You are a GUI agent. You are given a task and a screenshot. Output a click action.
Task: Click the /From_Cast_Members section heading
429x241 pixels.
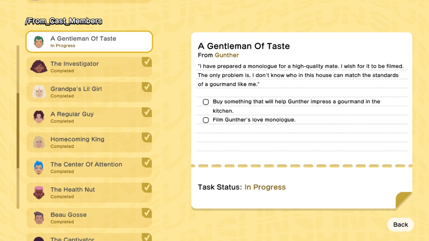[64, 21]
